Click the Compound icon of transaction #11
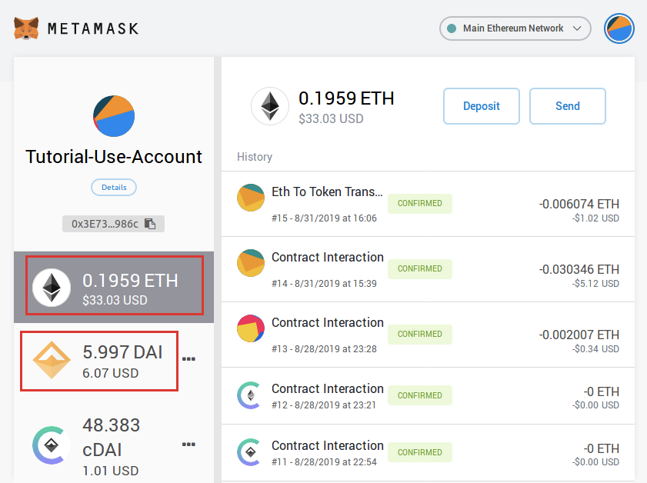Screen dimensions: 647x483 [248, 452]
